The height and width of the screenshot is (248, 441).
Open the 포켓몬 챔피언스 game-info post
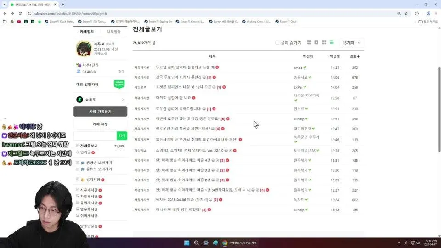click(183, 87)
